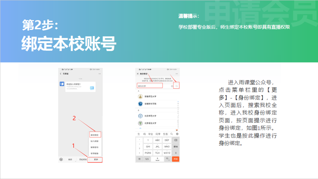The image size is (318, 179).
Task: Tap the blue 雨课堂 avatar in the chat
Action: coord(62,84)
